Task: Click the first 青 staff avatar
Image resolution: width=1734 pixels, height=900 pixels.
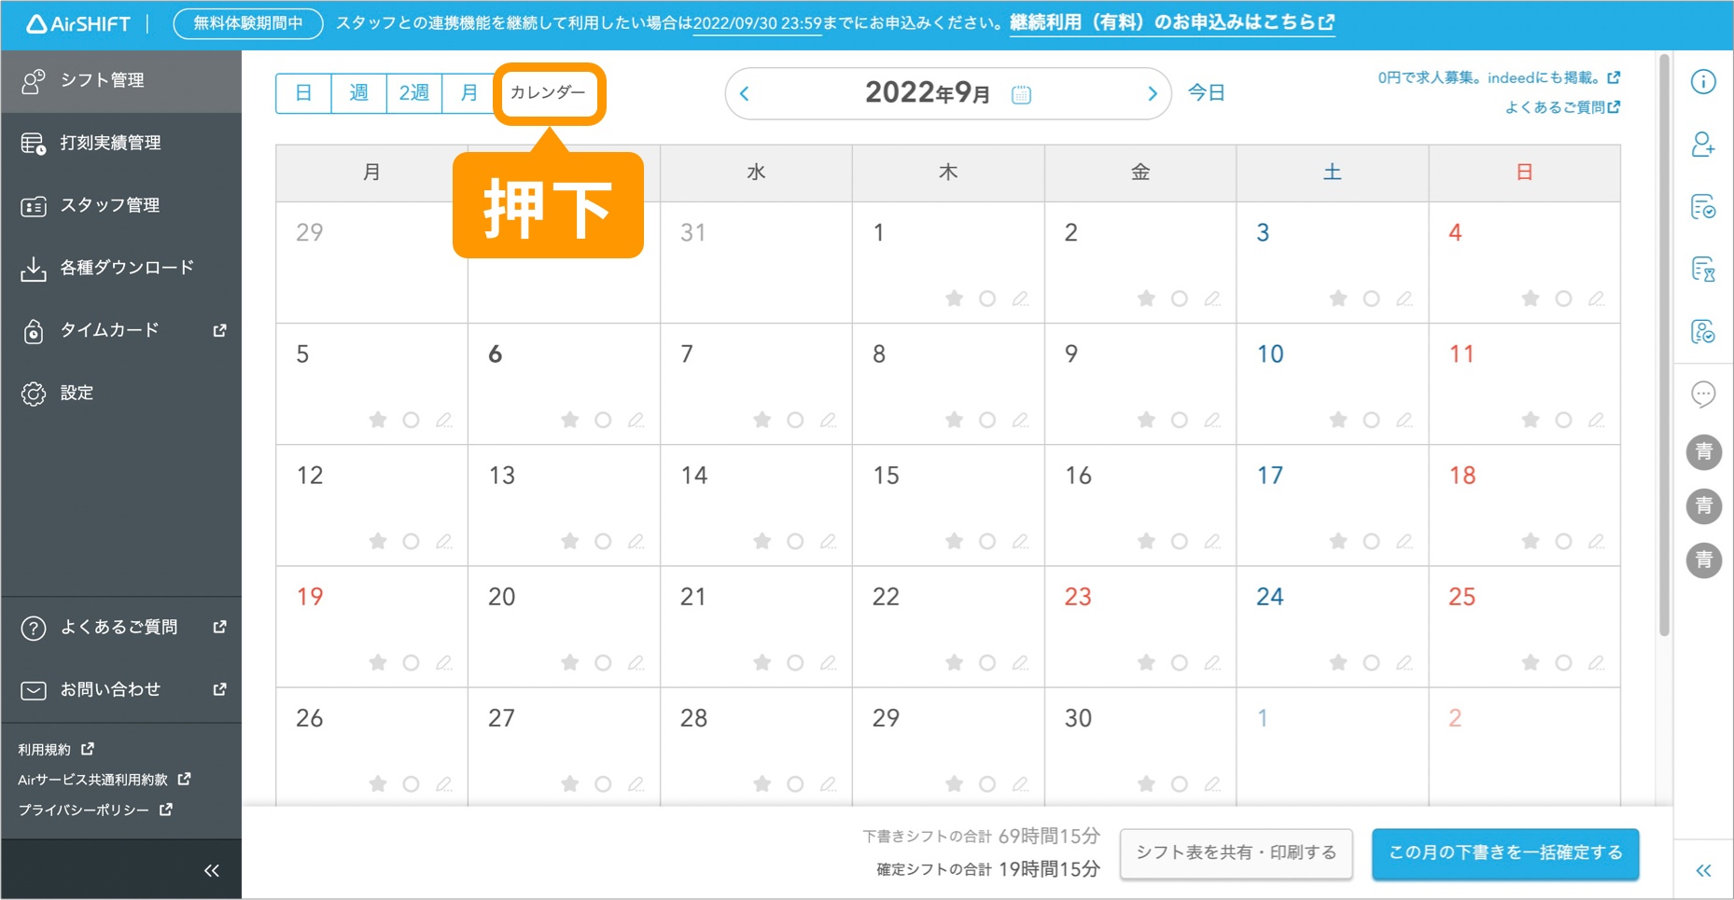Action: click(x=1703, y=452)
